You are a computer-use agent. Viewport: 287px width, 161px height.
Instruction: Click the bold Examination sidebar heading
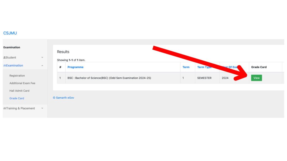(x=12, y=48)
